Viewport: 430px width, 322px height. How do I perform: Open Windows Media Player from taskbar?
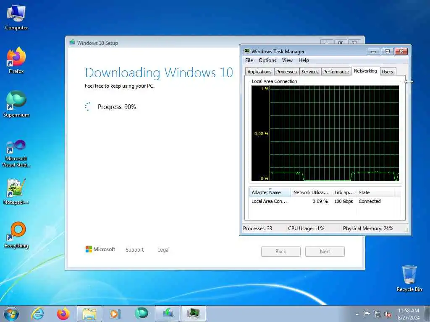click(114, 314)
